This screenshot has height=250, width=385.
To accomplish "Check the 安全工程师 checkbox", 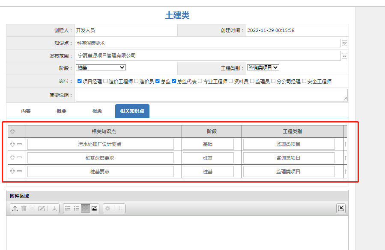I will (304, 81).
